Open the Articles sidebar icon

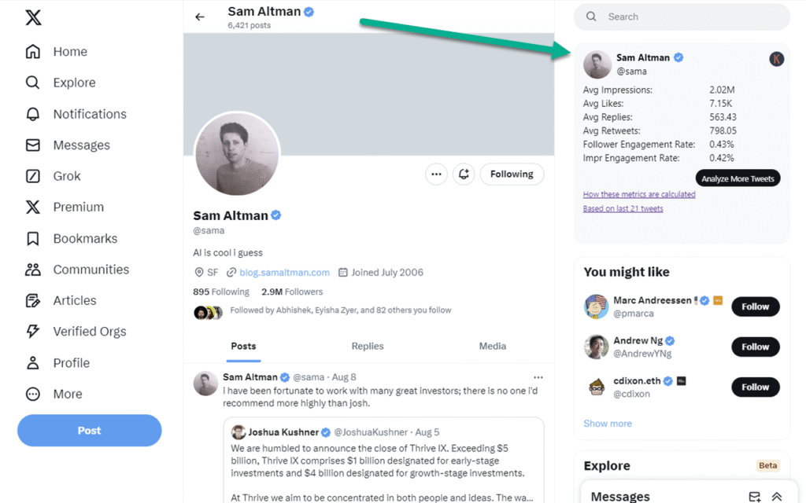pos(34,300)
